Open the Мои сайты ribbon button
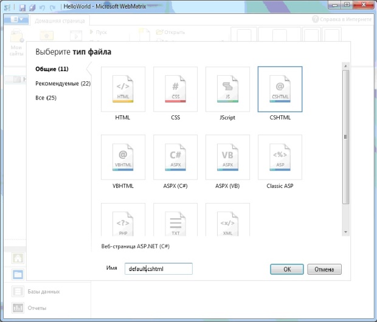This screenshot has height=322, width=377. pyautogui.click(x=16, y=42)
